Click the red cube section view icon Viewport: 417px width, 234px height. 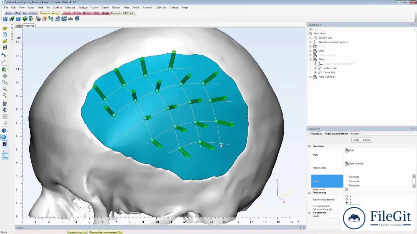(5, 144)
